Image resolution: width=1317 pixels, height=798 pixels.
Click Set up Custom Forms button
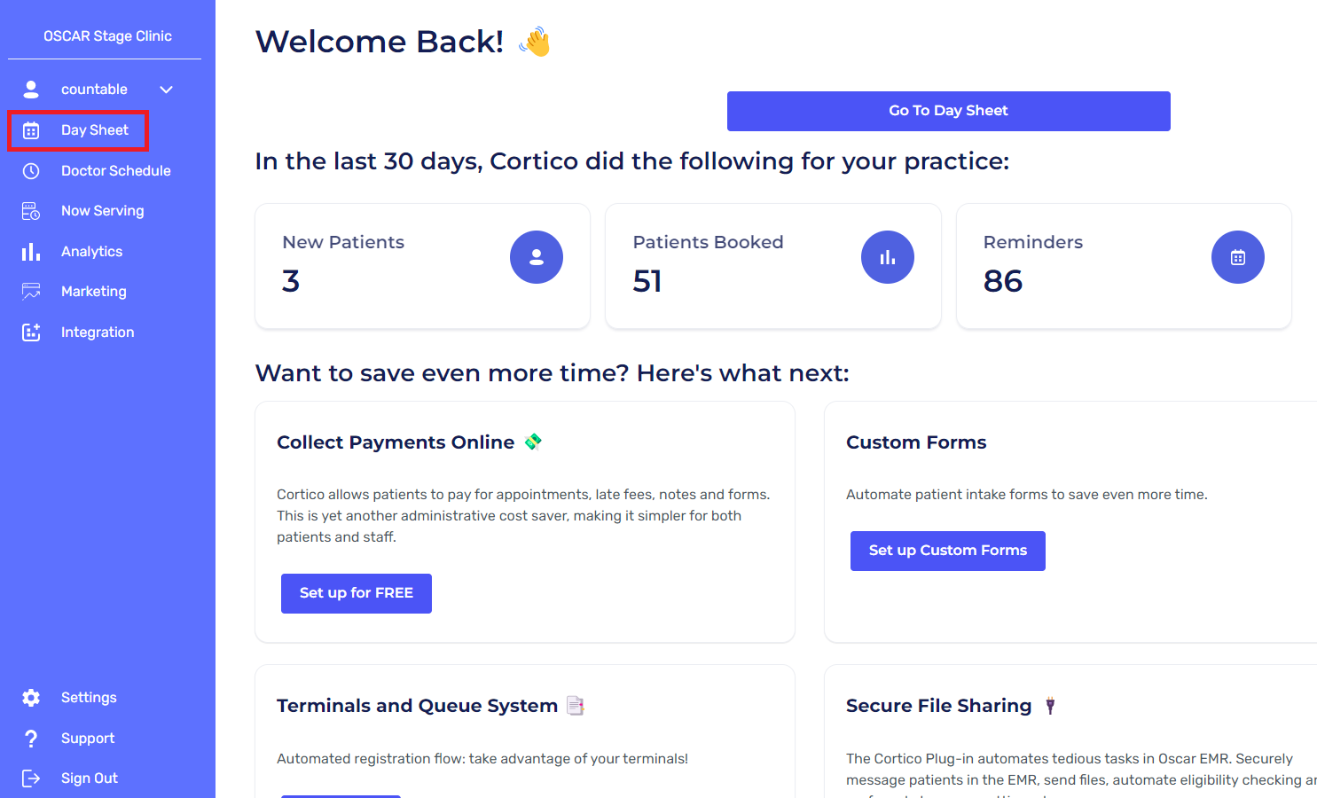(x=947, y=551)
